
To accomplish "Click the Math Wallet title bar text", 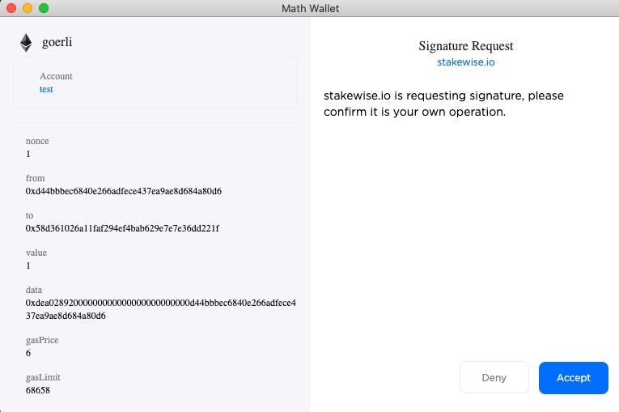I will [309, 8].
